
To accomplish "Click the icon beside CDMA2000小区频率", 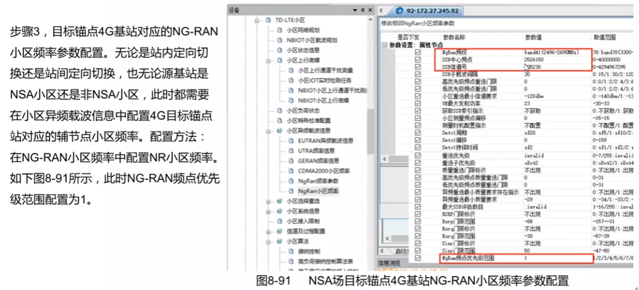I will [291, 171].
